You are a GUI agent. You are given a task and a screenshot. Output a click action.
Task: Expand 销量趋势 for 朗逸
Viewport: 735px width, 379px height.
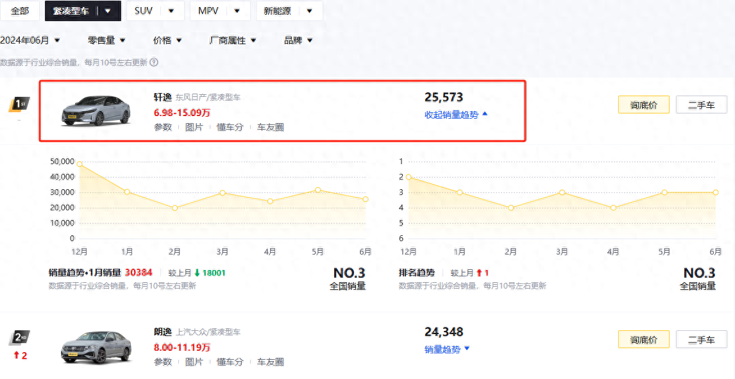click(447, 349)
